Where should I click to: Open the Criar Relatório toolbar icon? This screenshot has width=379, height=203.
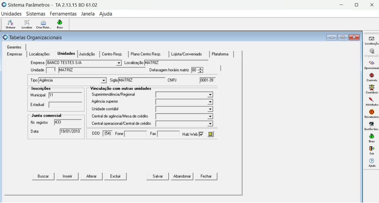click(44, 24)
